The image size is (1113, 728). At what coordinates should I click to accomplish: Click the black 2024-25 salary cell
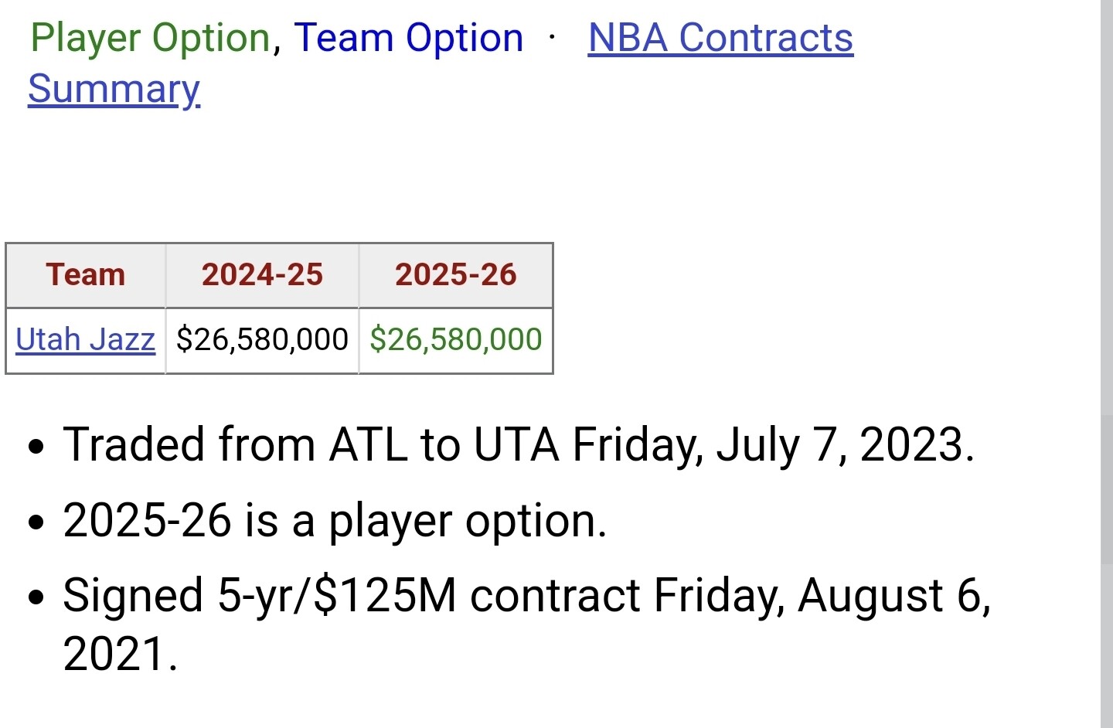[x=262, y=340]
